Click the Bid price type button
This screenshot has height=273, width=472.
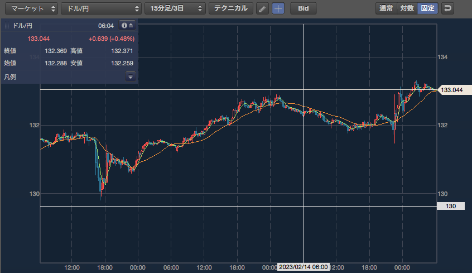pyautogui.click(x=304, y=8)
